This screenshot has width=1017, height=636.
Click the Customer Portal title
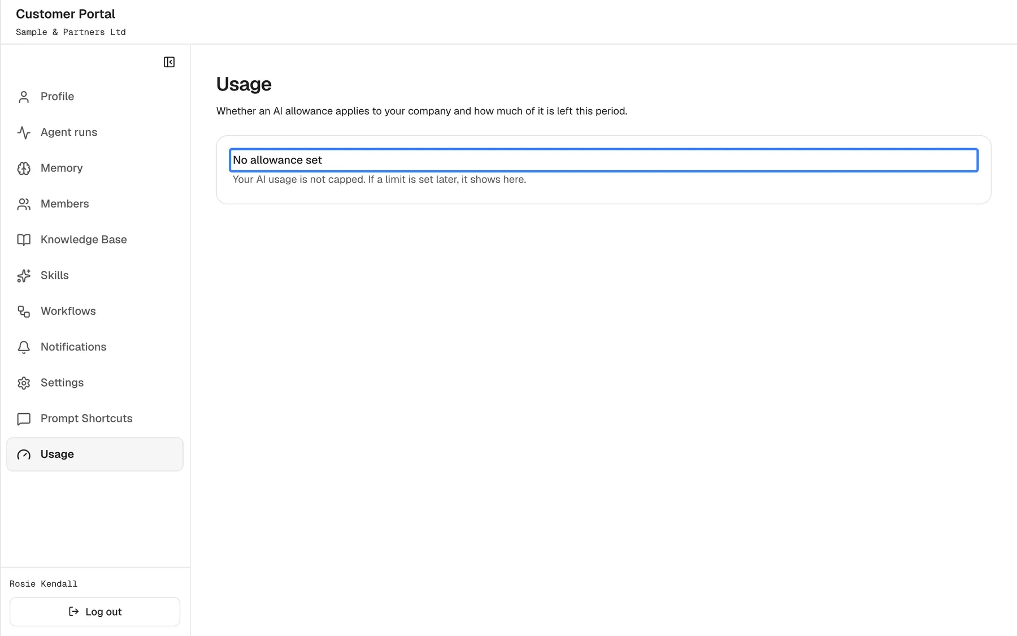pyautogui.click(x=66, y=14)
